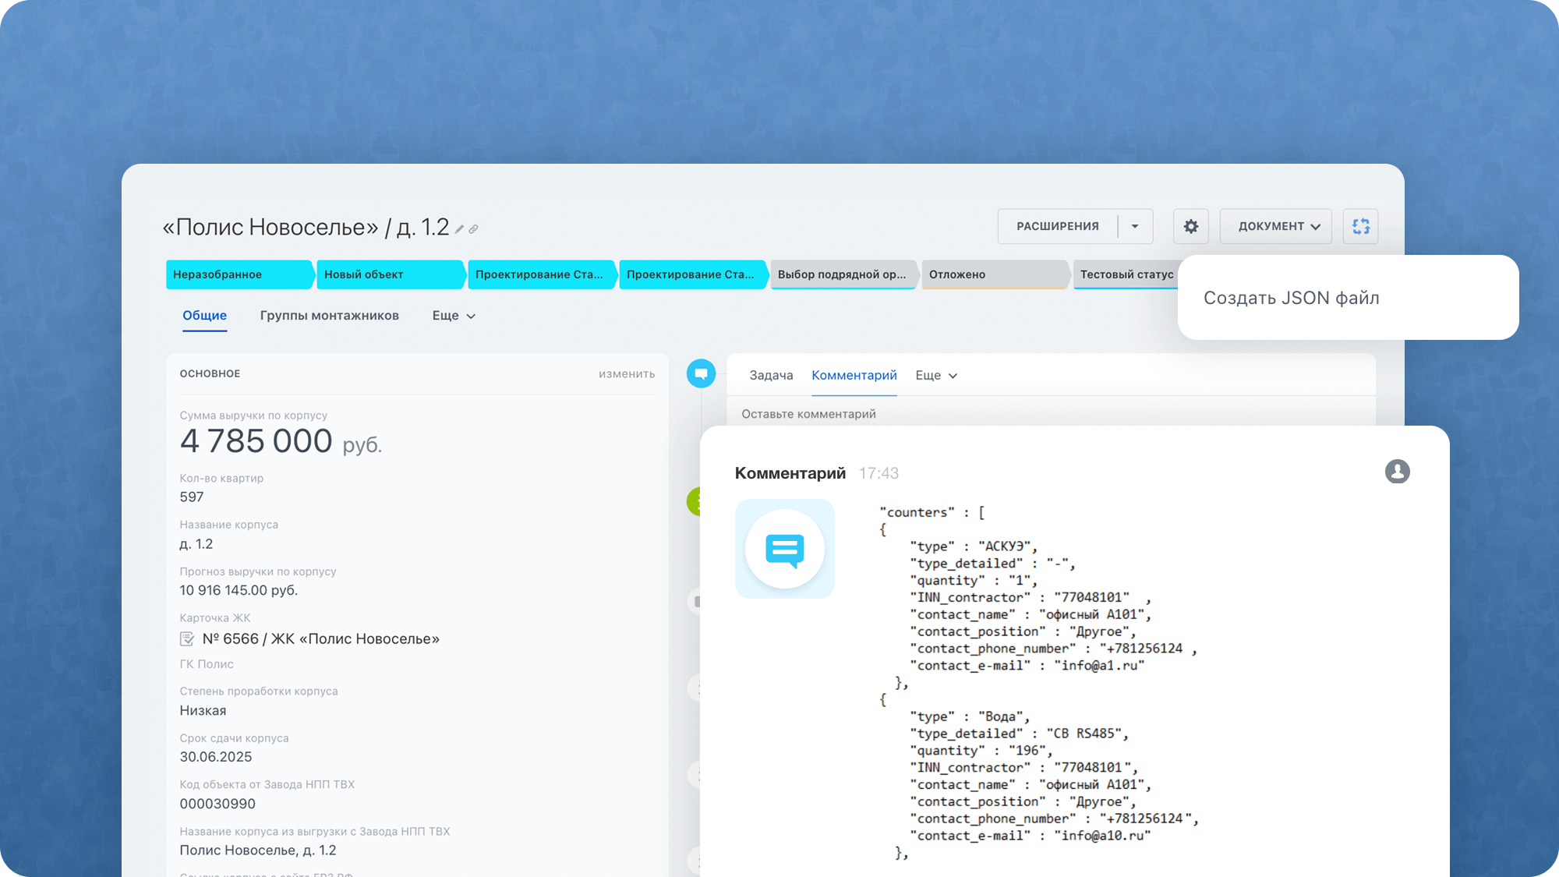Click the copy-link chain icon beside title
The height and width of the screenshot is (877, 1559).
tap(473, 229)
